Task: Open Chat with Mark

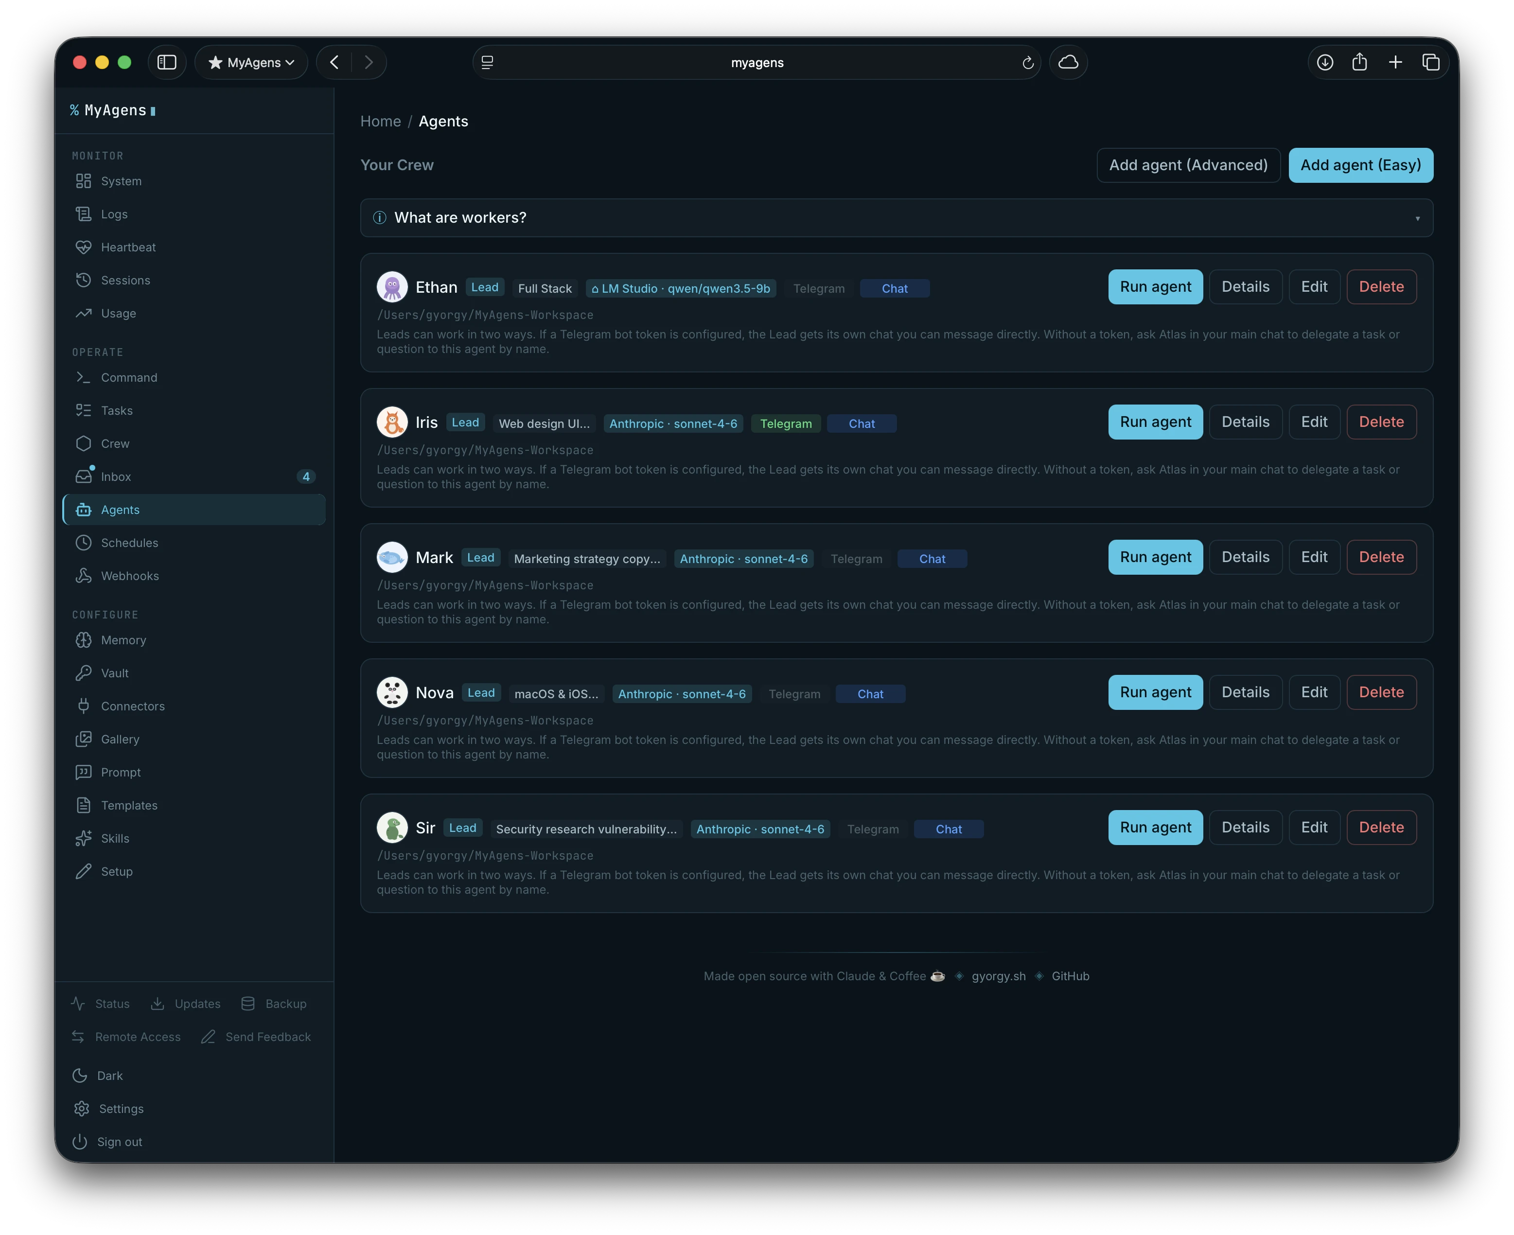Action: [x=932, y=559]
